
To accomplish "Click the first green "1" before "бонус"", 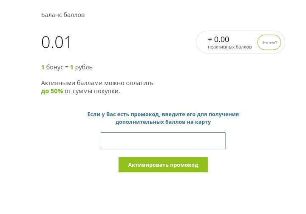I will tap(43, 67).
